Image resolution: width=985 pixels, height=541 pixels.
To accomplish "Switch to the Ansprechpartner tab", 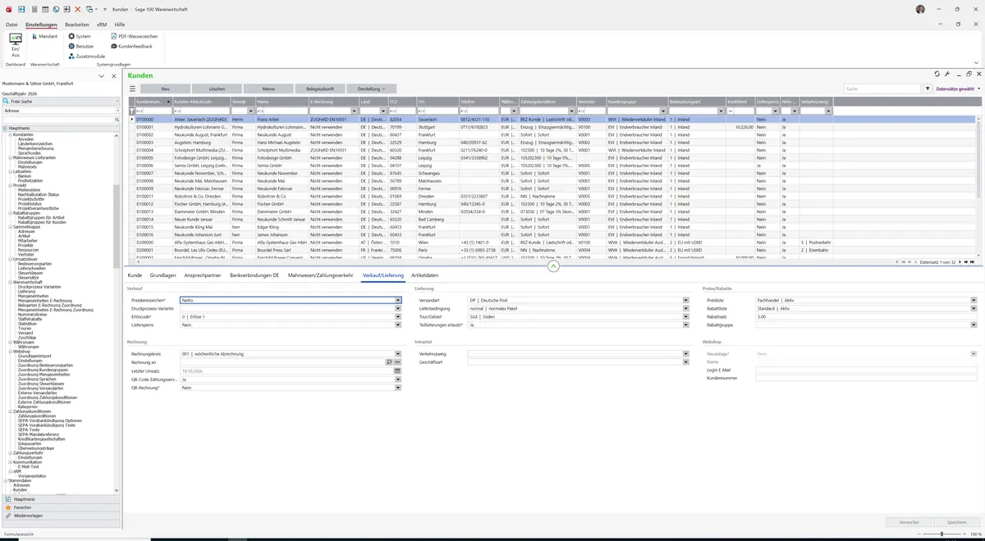I will tap(203, 275).
